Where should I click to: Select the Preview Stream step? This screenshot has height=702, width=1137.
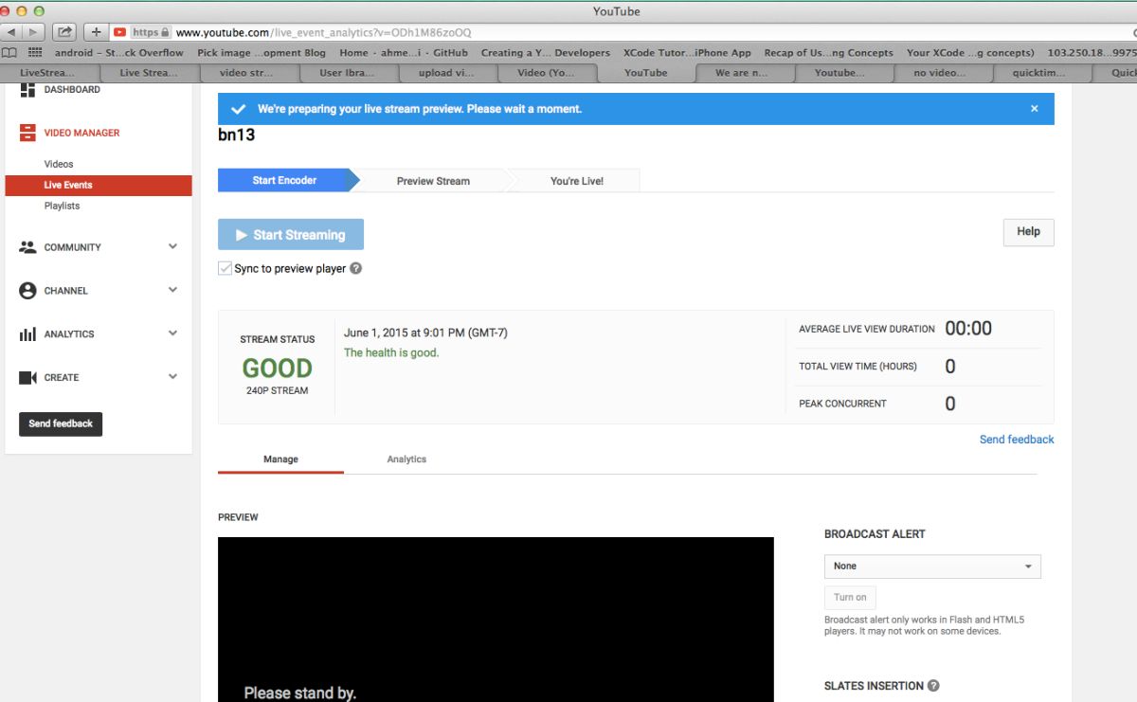tap(433, 181)
